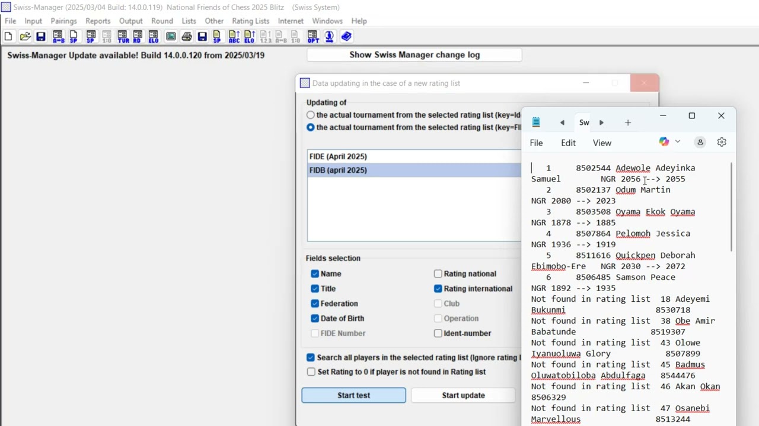Click the TUR tournament toolbar icon
The width and height of the screenshot is (759, 426).
(x=123, y=37)
